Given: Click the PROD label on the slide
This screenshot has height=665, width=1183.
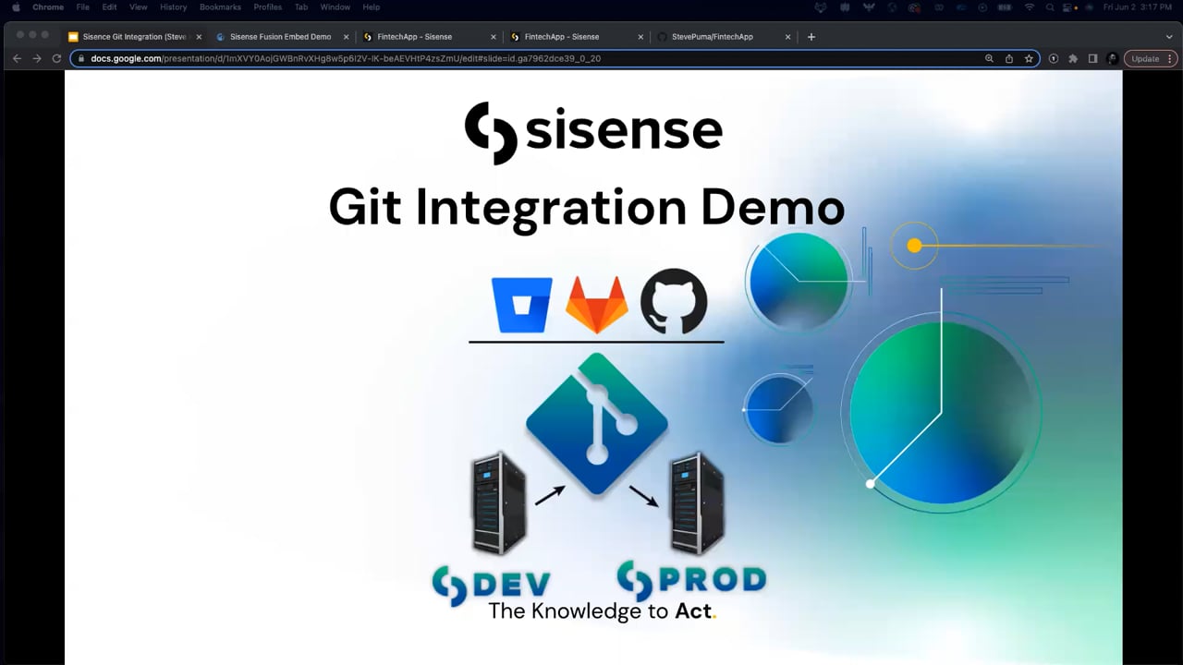Looking at the screenshot, I should pos(691,579).
